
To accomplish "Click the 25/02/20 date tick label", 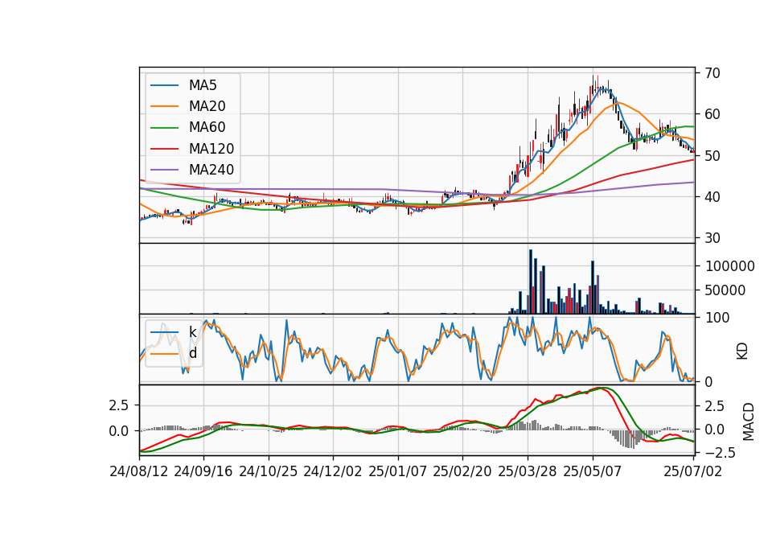I will point(462,471).
